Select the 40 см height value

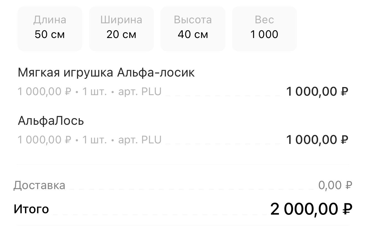[x=193, y=34]
